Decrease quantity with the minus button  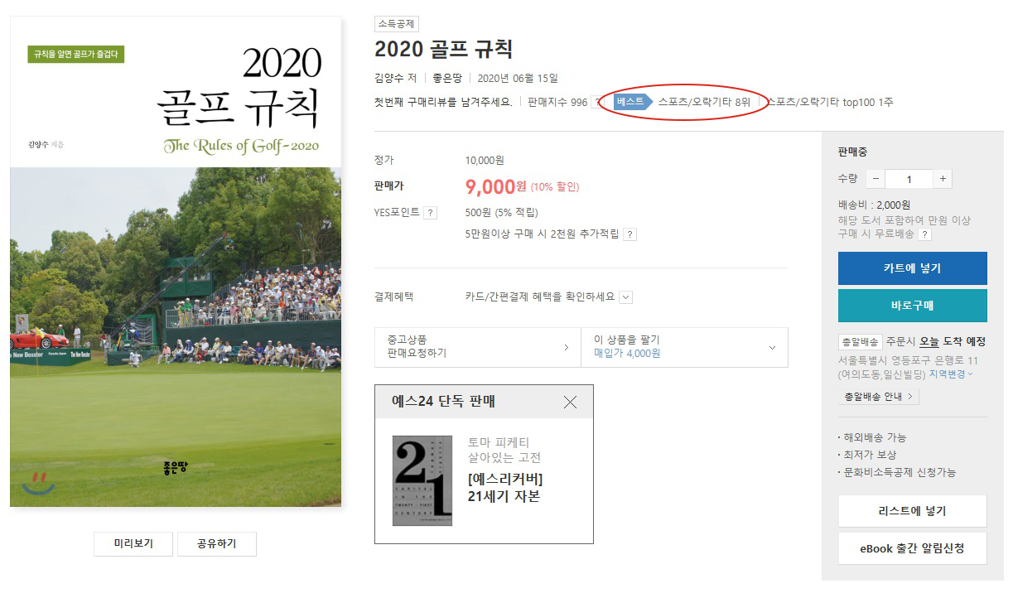point(876,179)
